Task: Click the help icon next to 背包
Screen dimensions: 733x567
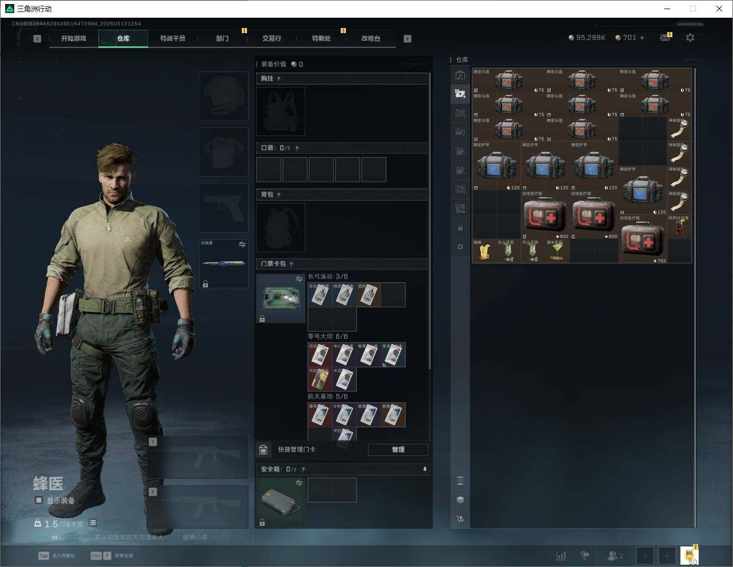Action: 279,195
